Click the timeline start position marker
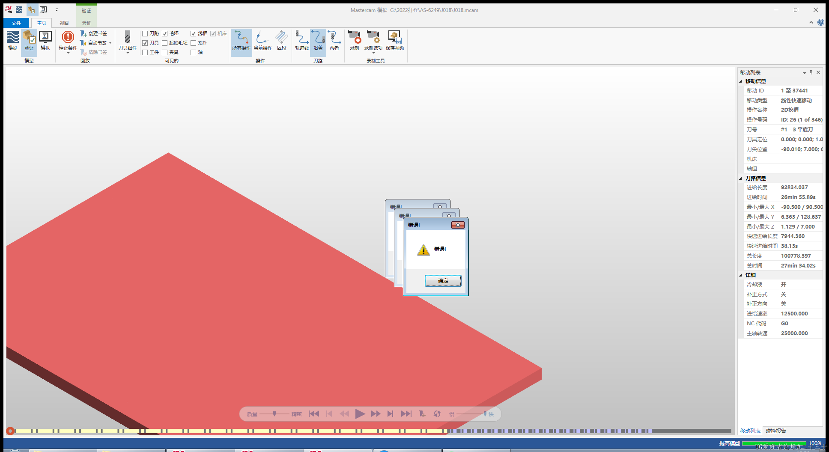 click(10, 431)
